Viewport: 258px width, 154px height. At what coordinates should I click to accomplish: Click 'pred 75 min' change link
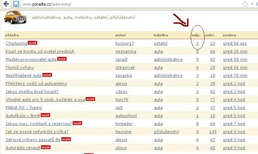235,76
